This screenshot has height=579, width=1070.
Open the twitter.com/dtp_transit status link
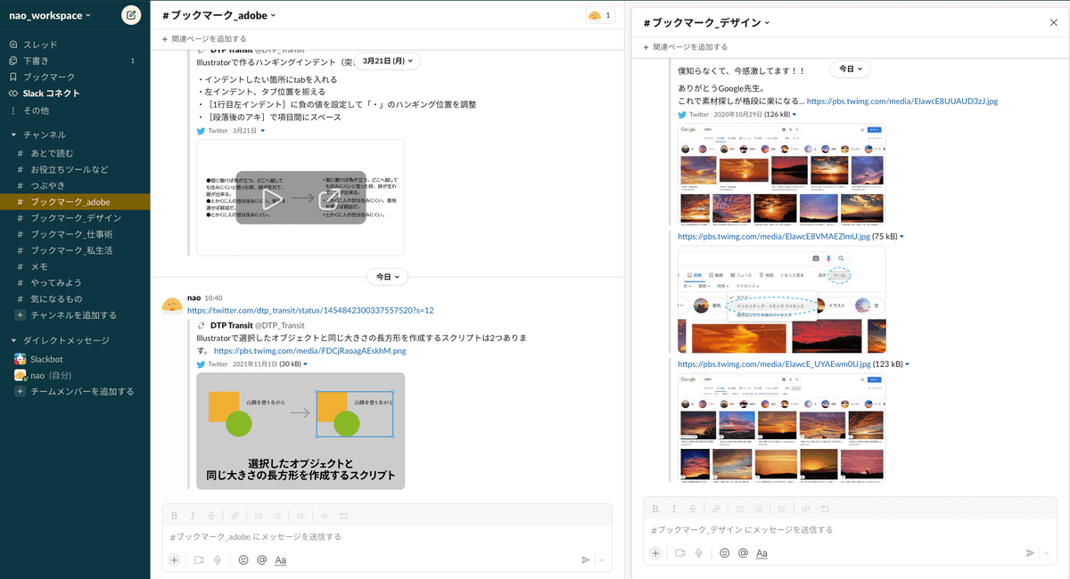[x=310, y=310]
